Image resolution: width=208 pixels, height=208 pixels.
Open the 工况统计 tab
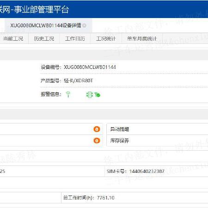(106, 38)
